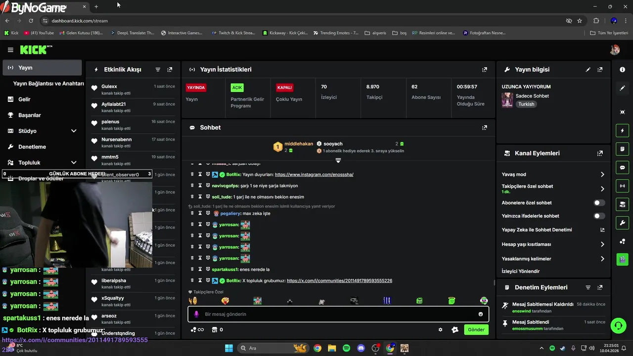Edit stream info with the pencil icon
This screenshot has height=356, width=633.
(588, 70)
